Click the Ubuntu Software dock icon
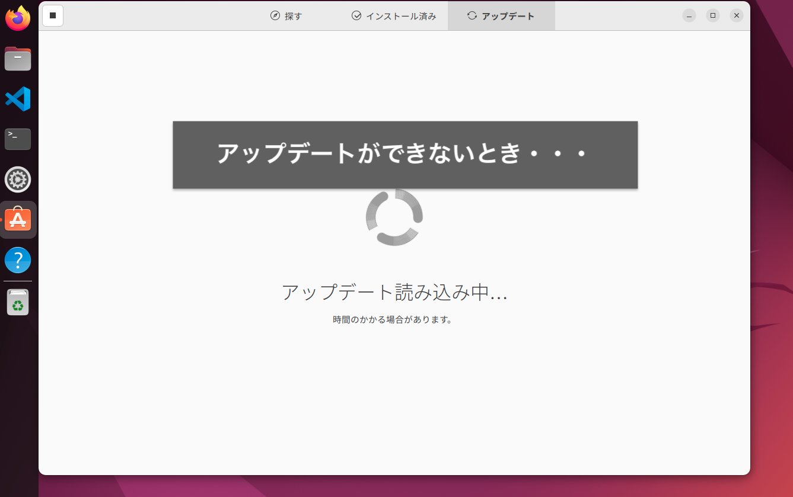 pyautogui.click(x=18, y=220)
